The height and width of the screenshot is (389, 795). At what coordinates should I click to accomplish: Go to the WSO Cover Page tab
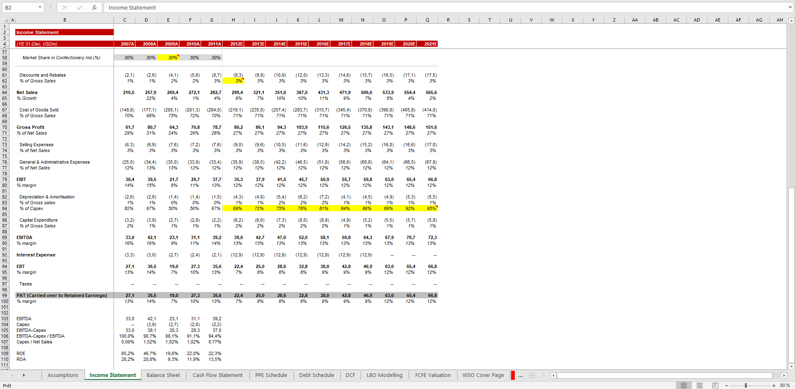point(483,375)
